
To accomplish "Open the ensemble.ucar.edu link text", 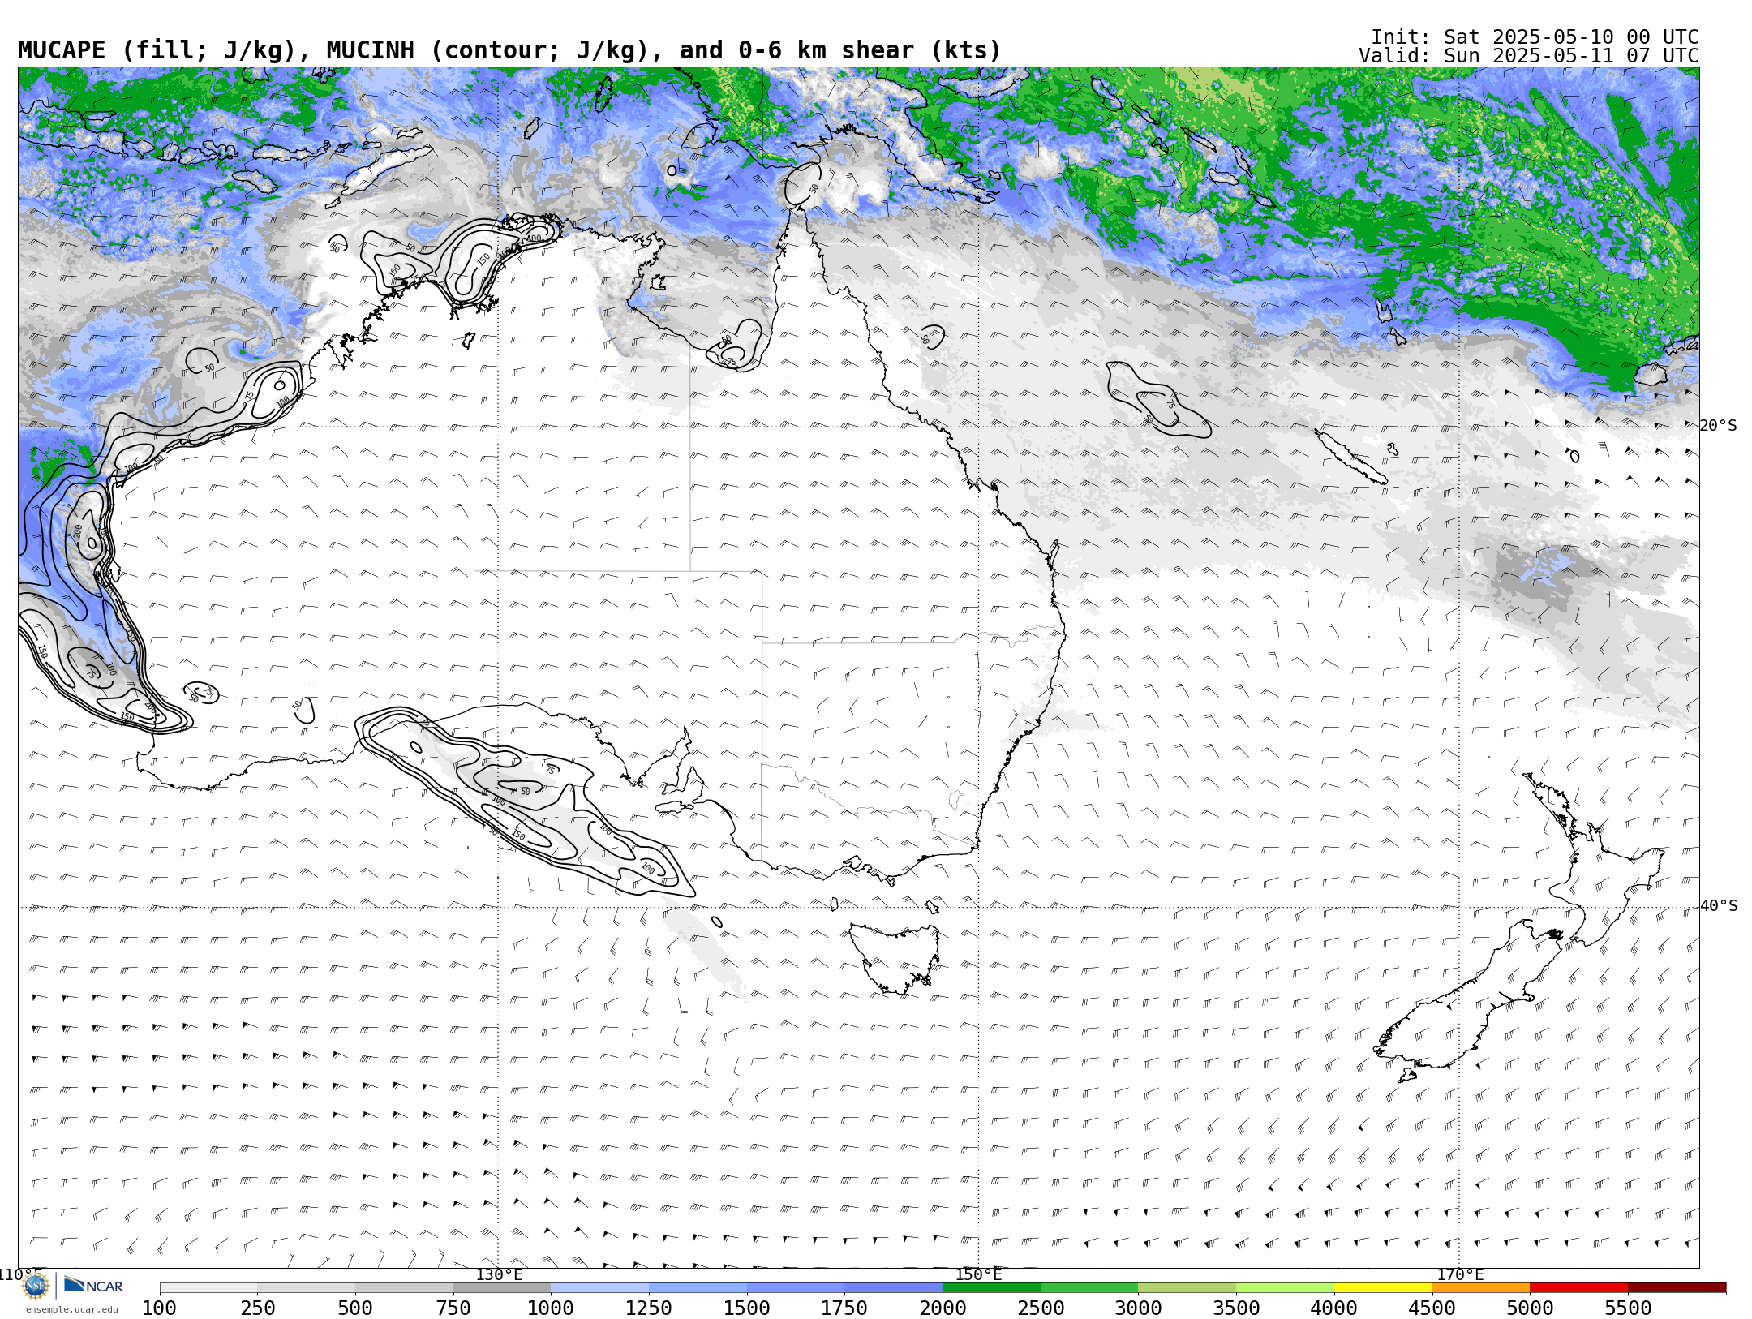I will [x=71, y=1309].
